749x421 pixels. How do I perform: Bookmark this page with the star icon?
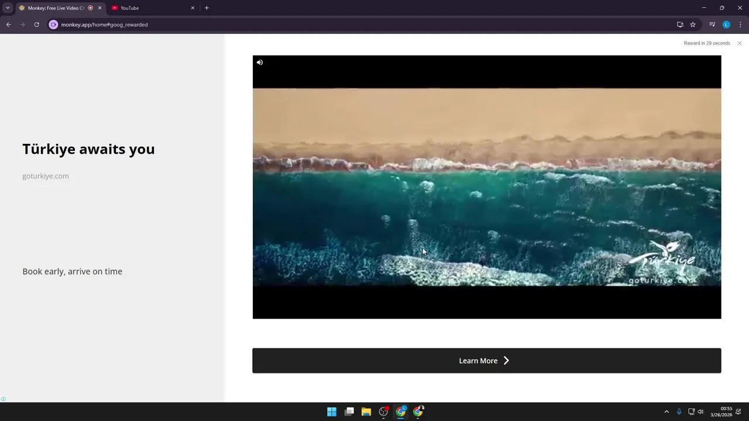click(x=693, y=25)
